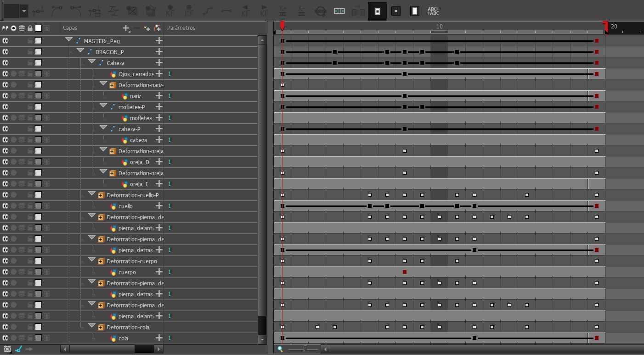Click the Delete Layer minus icon in header
Viewport: 644px width, 355px height.
click(136, 28)
